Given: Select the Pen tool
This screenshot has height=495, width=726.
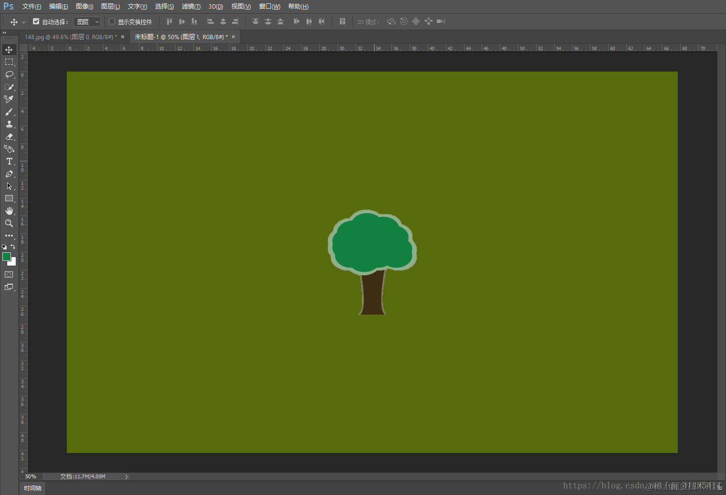Looking at the screenshot, I should coord(9,174).
